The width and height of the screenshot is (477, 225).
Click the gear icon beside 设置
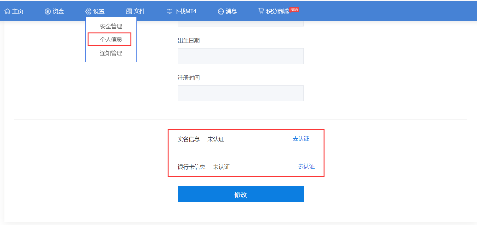click(88, 11)
